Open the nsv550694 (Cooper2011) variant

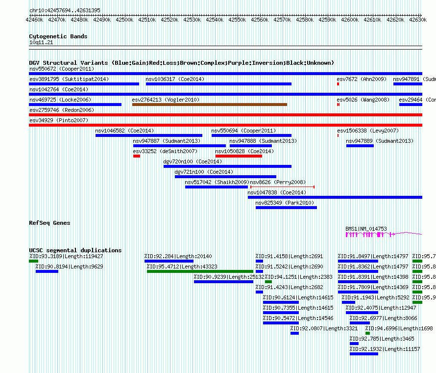[251, 135]
